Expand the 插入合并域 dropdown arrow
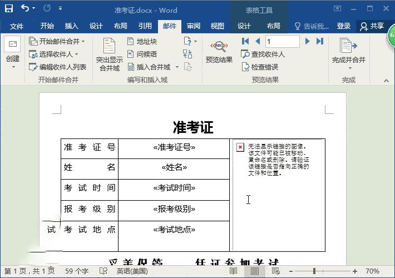This screenshot has width=395, height=278. coord(177,67)
